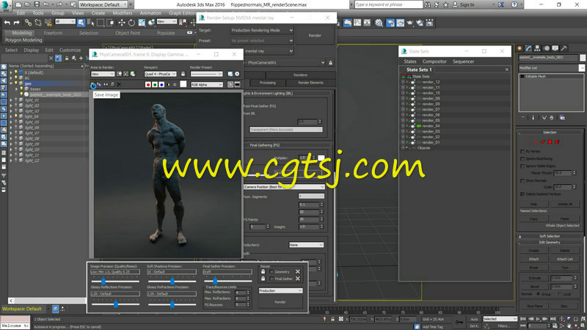587x330 pixels.
Task: Click the Save File icon in quick access toolbar
Action: (x=37, y=4)
